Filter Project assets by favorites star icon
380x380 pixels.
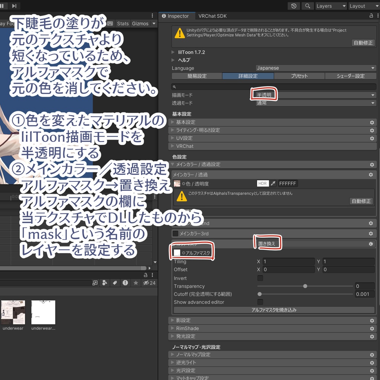pos(136,283)
